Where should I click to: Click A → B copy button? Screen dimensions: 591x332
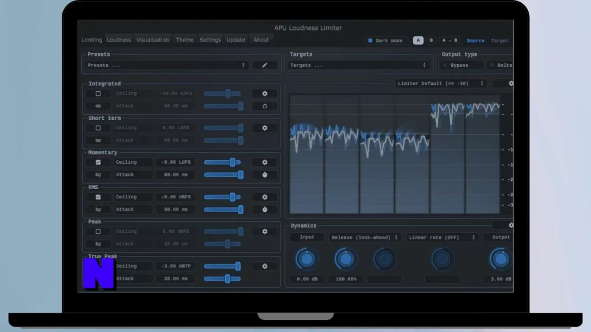pos(450,40)
